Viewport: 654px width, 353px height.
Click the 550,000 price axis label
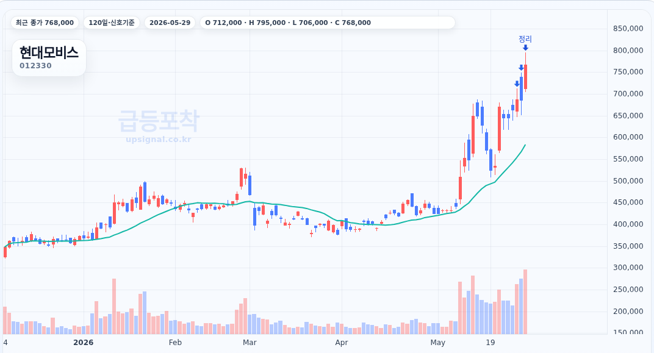pos(628,159)
